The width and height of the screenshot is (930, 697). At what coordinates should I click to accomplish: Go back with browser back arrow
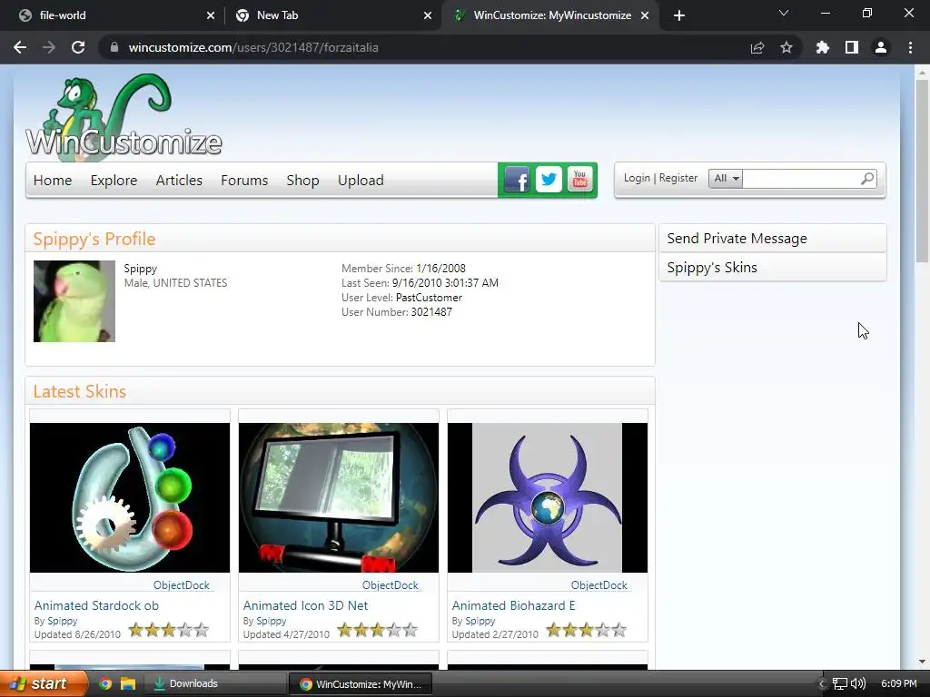coord(20,47)
